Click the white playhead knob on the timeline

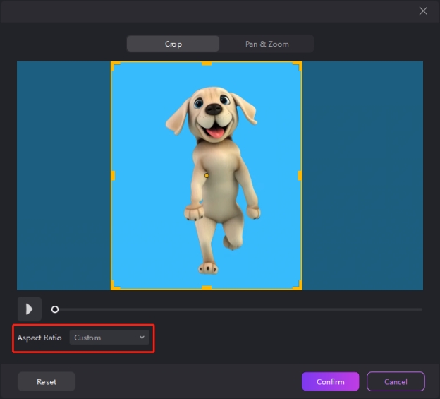[55, 309]
